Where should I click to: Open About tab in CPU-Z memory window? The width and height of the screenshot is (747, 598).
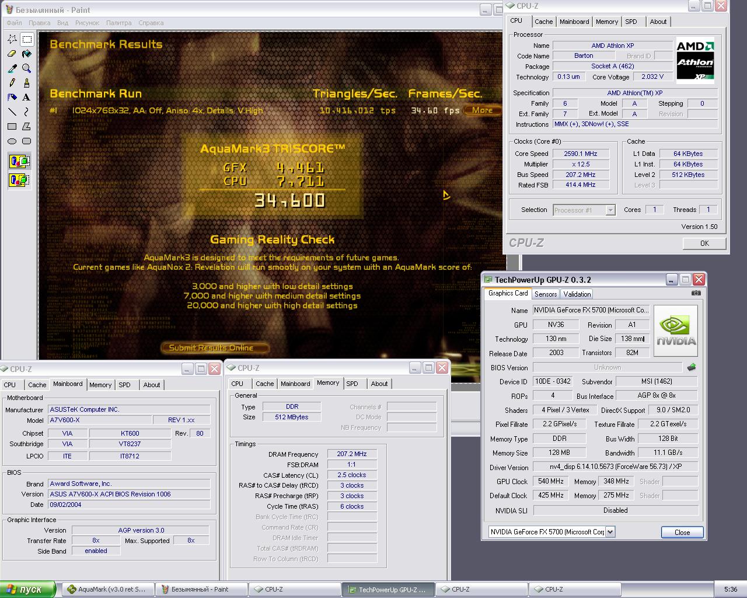point(379,384)
